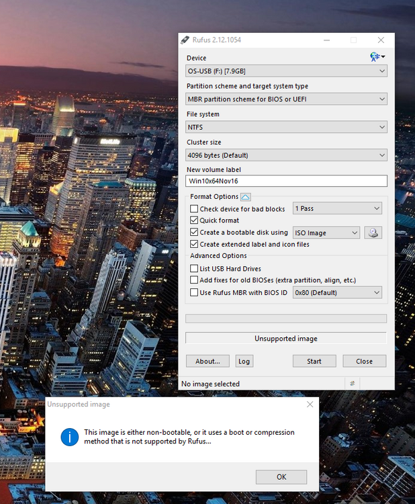Click the blue info icon in Unsupported image dialog
Screen dimensions: 415x504
(69, 437)
